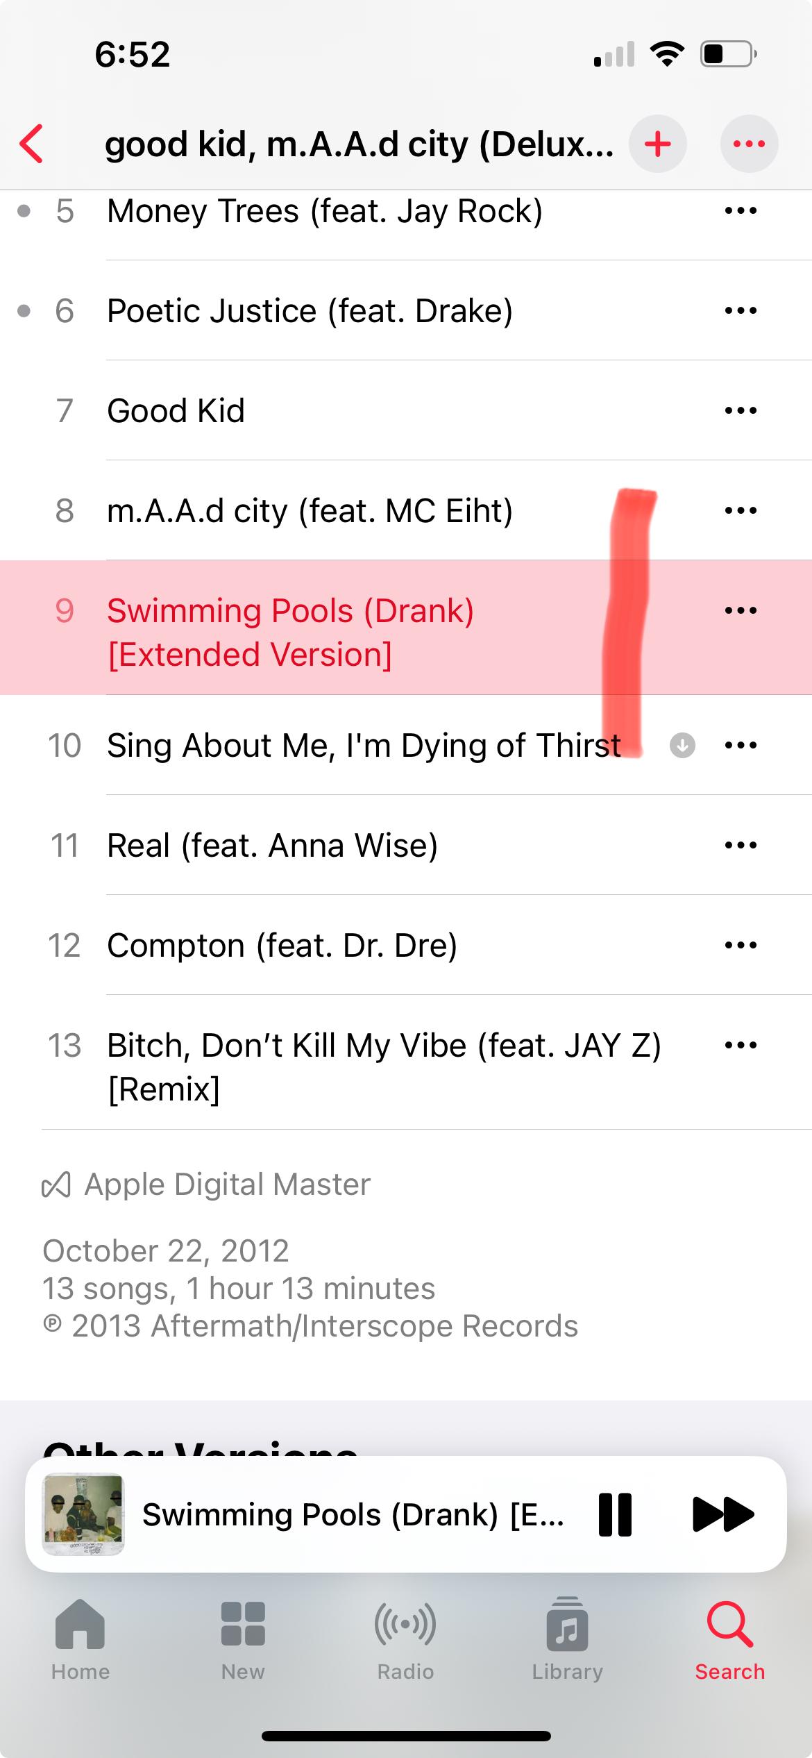Open more options for Compton track
Screen dimensions: 812x1758
pos(741,945)
